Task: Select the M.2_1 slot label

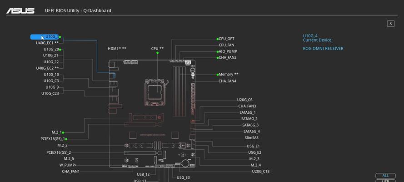Action: (56, 132)
